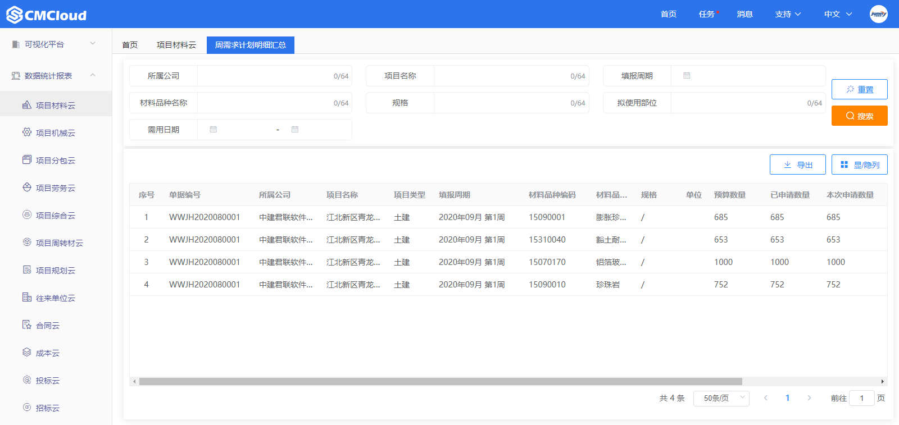Switch to the 首页 tab
Viewport: 899px width, 425px height.
(130, 45)
